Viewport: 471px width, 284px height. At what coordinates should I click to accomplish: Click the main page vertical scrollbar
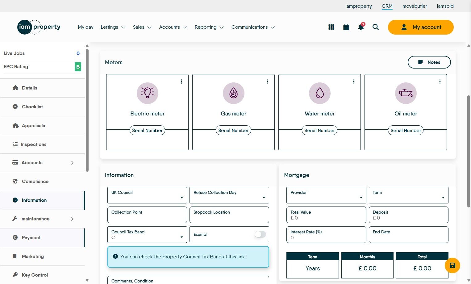coord(469,151)
